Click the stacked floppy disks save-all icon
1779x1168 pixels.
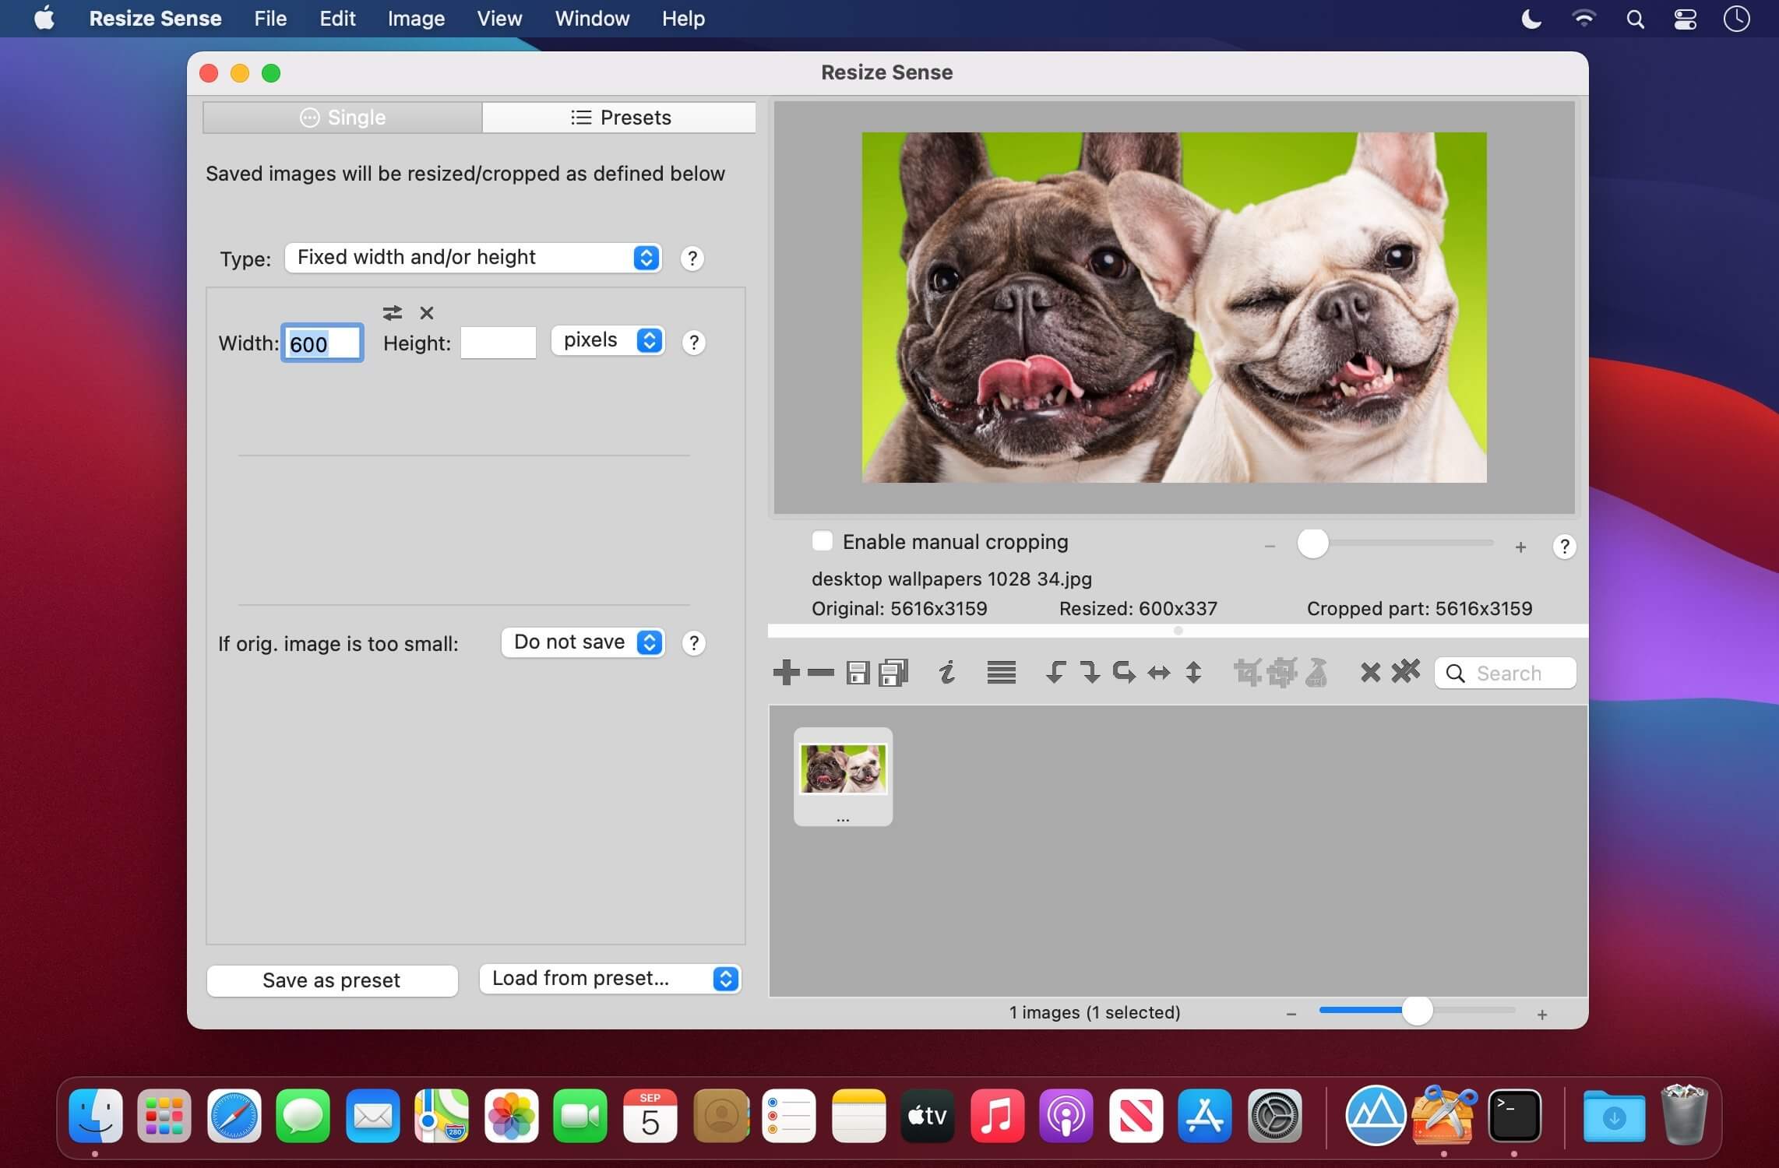(893, 673)
